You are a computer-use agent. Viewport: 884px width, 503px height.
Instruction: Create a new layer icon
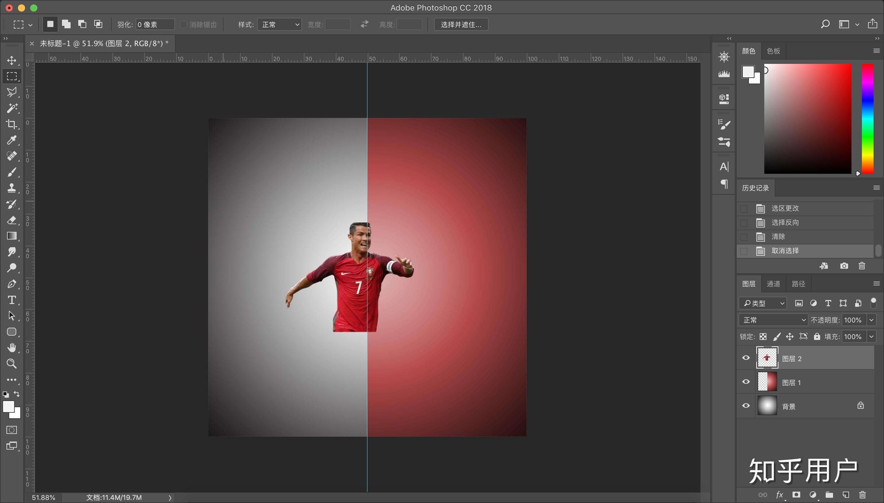846,495
